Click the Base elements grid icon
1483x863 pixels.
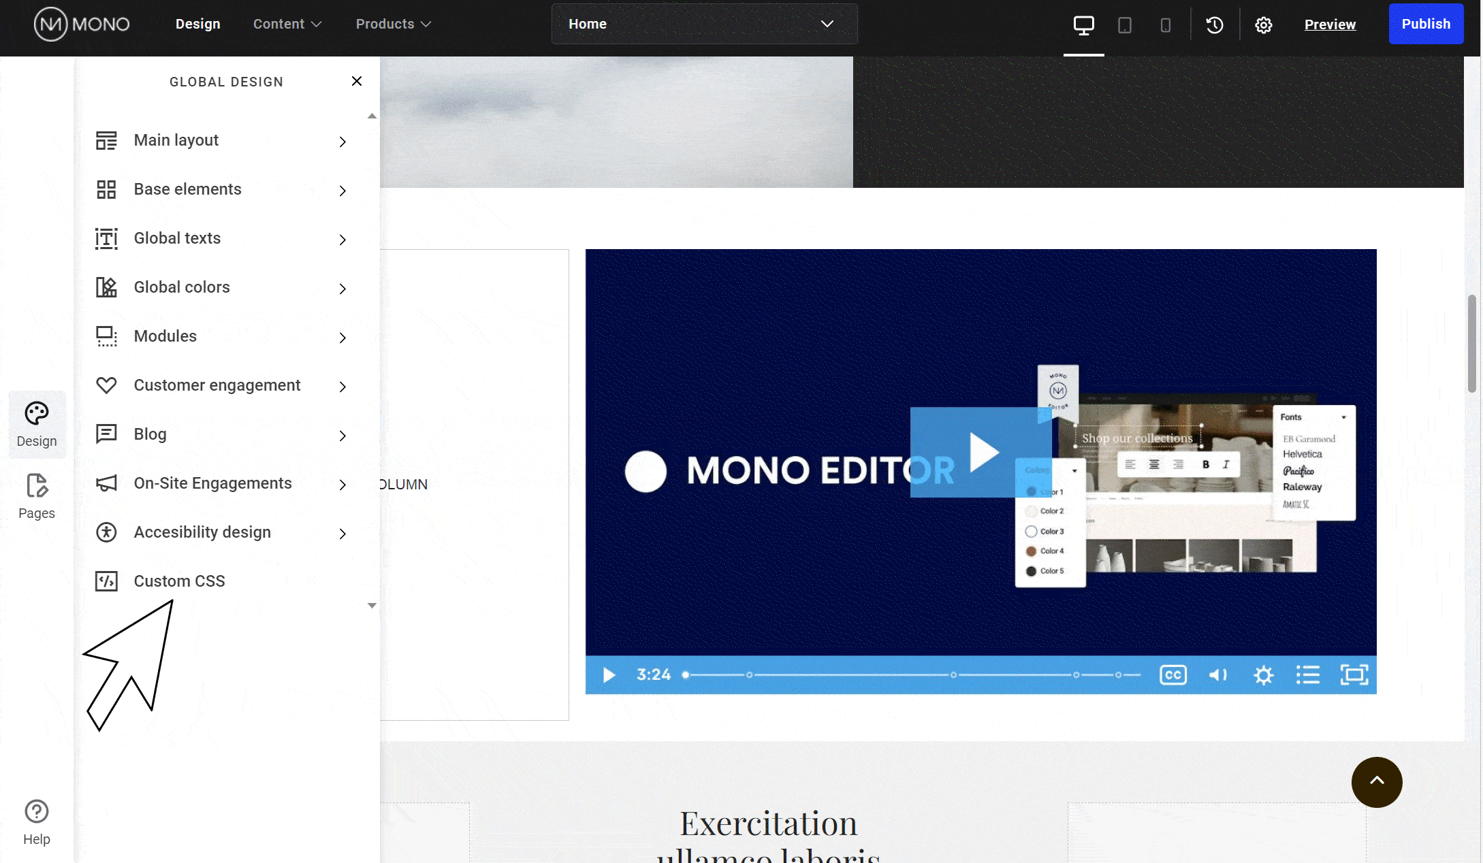[106, 189]
